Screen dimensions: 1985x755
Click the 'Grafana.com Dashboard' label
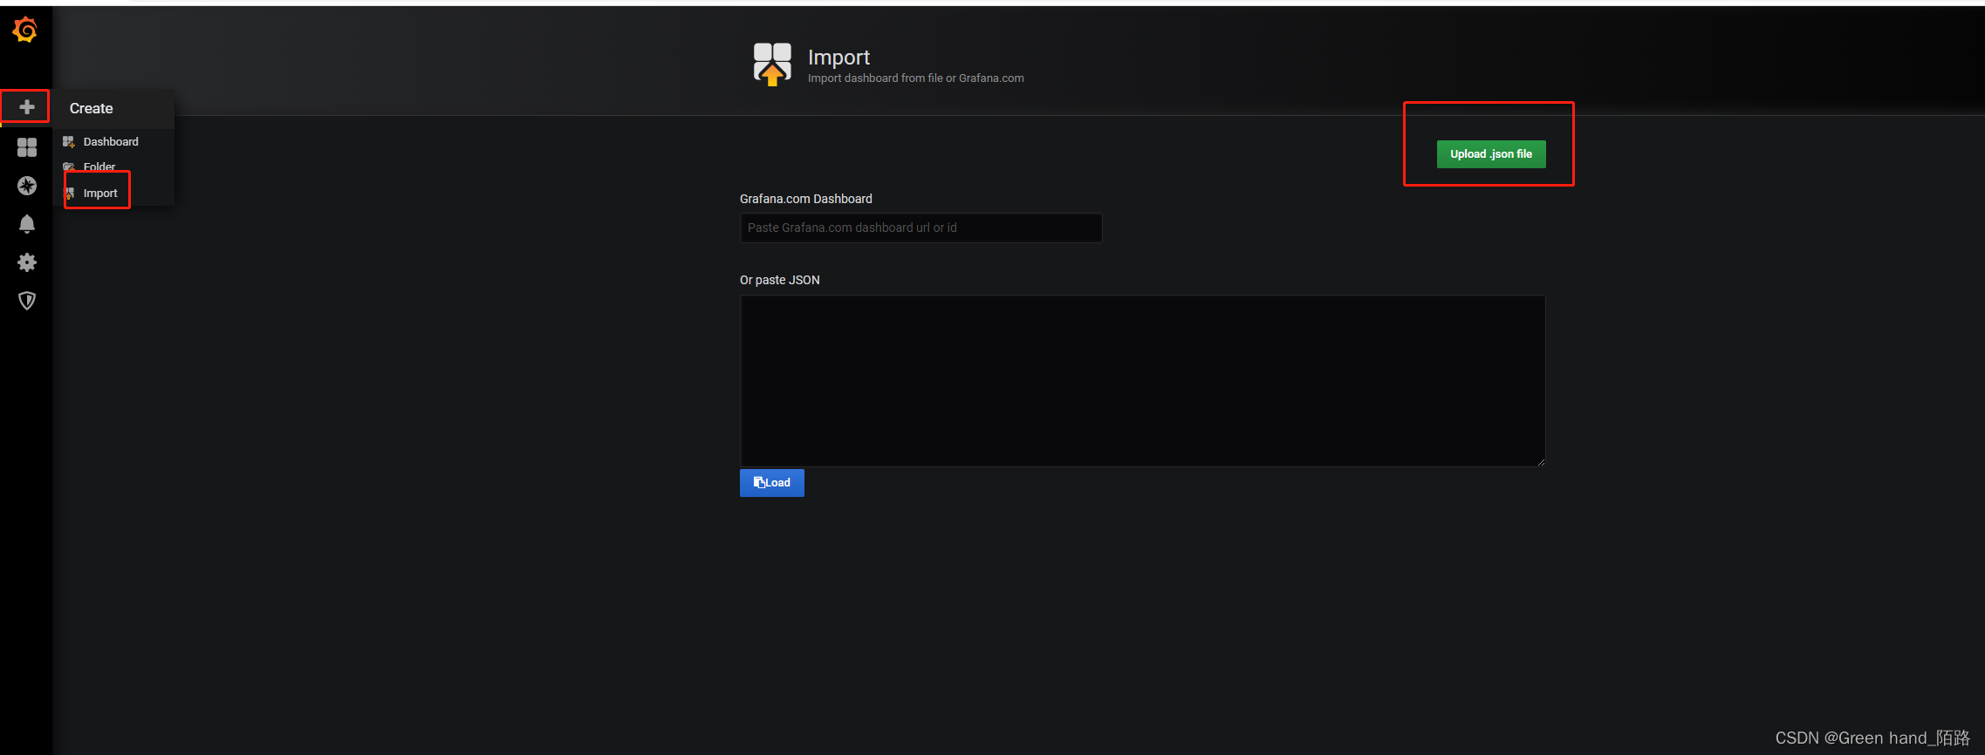pyautogui.click(x=806, y=199)
